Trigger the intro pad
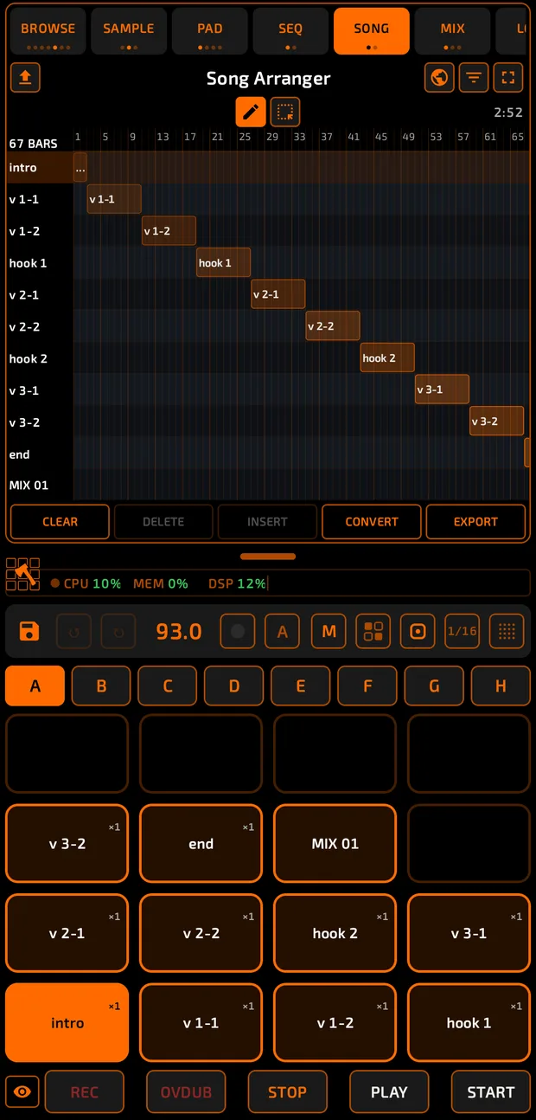 click(x=67, y=1022)
